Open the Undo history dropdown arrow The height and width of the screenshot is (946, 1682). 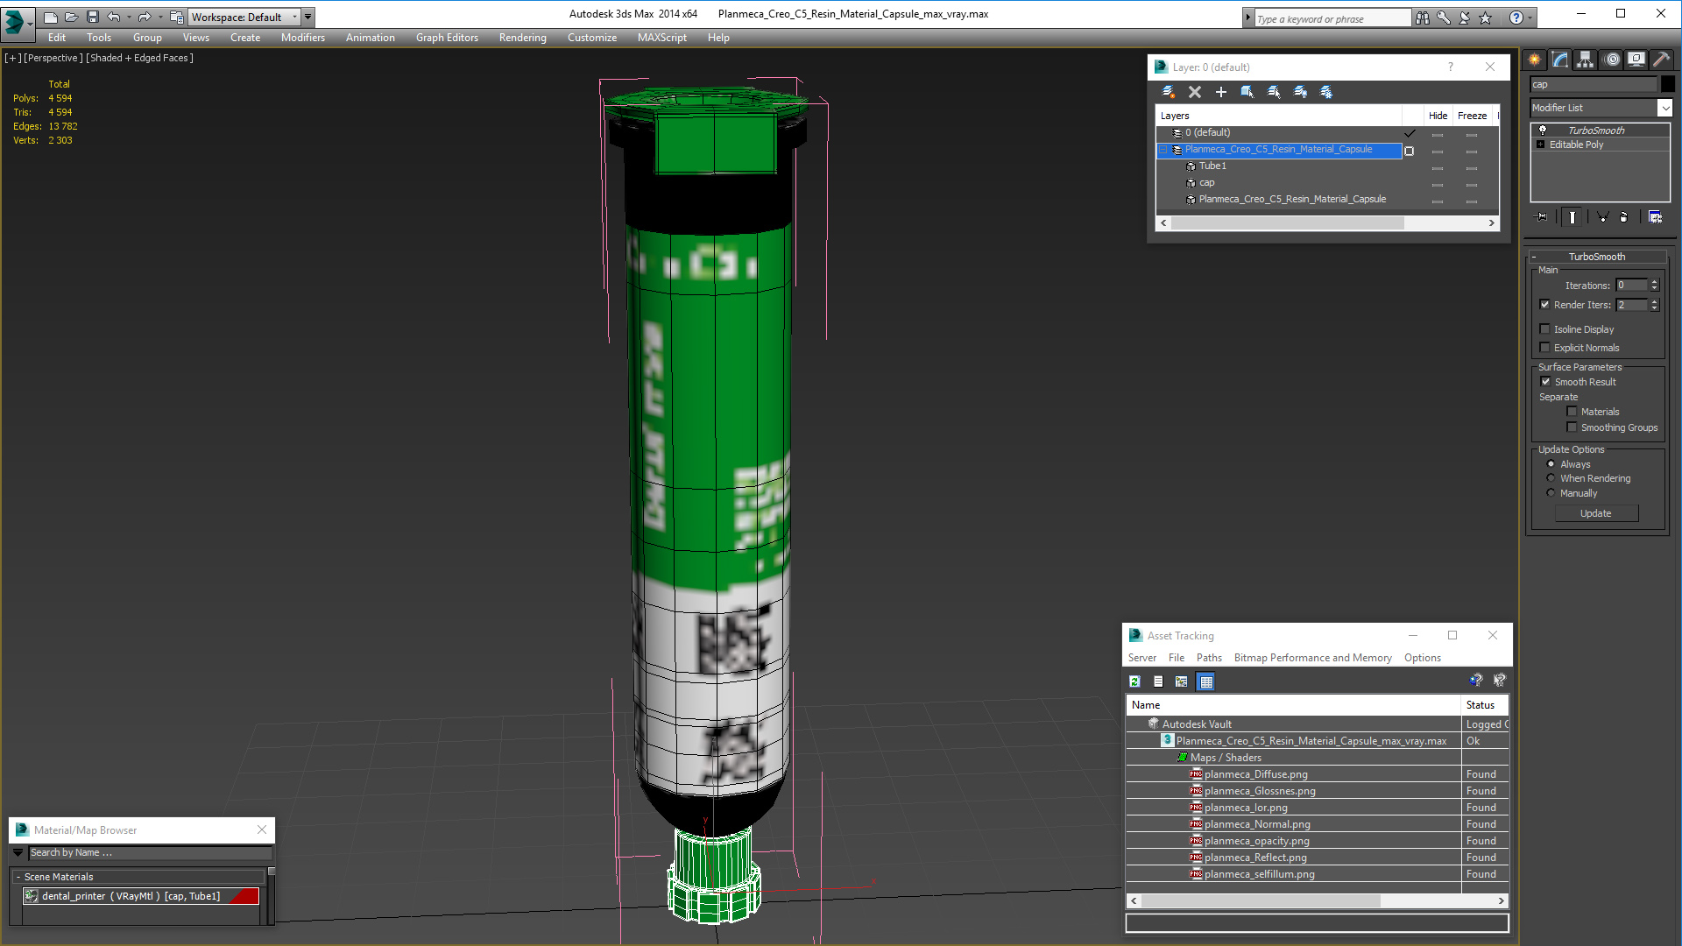tap(129, 17)
